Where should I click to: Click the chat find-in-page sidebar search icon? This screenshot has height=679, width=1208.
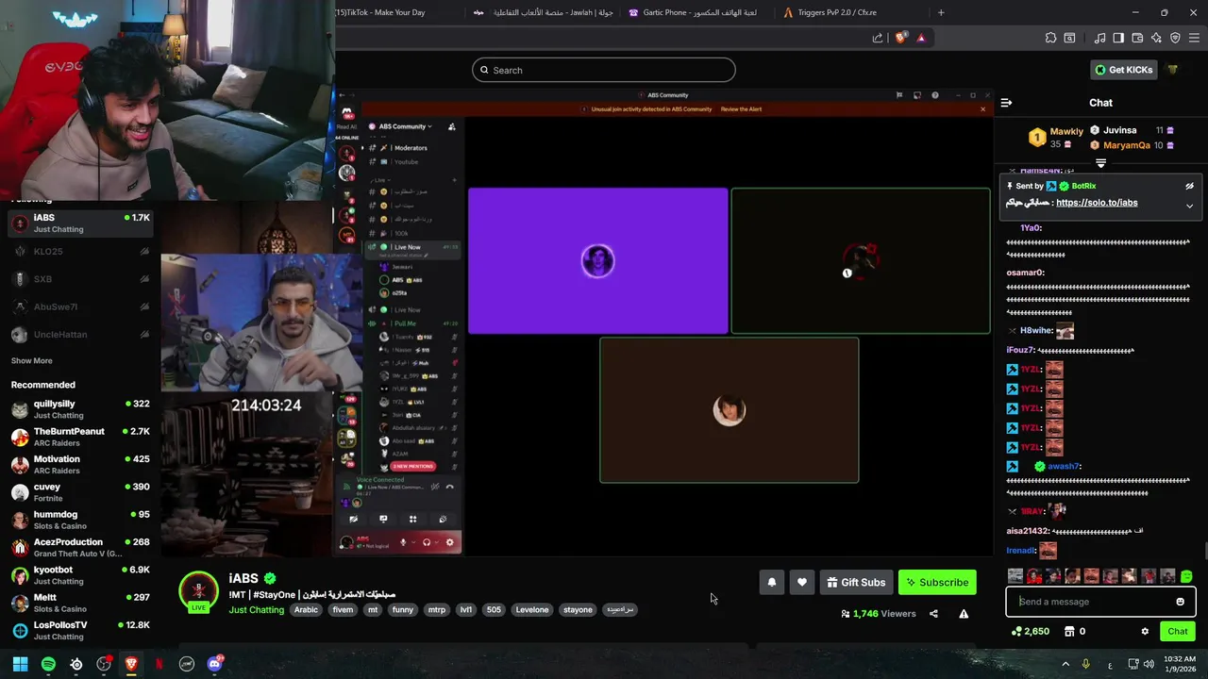click(1069, 38)
